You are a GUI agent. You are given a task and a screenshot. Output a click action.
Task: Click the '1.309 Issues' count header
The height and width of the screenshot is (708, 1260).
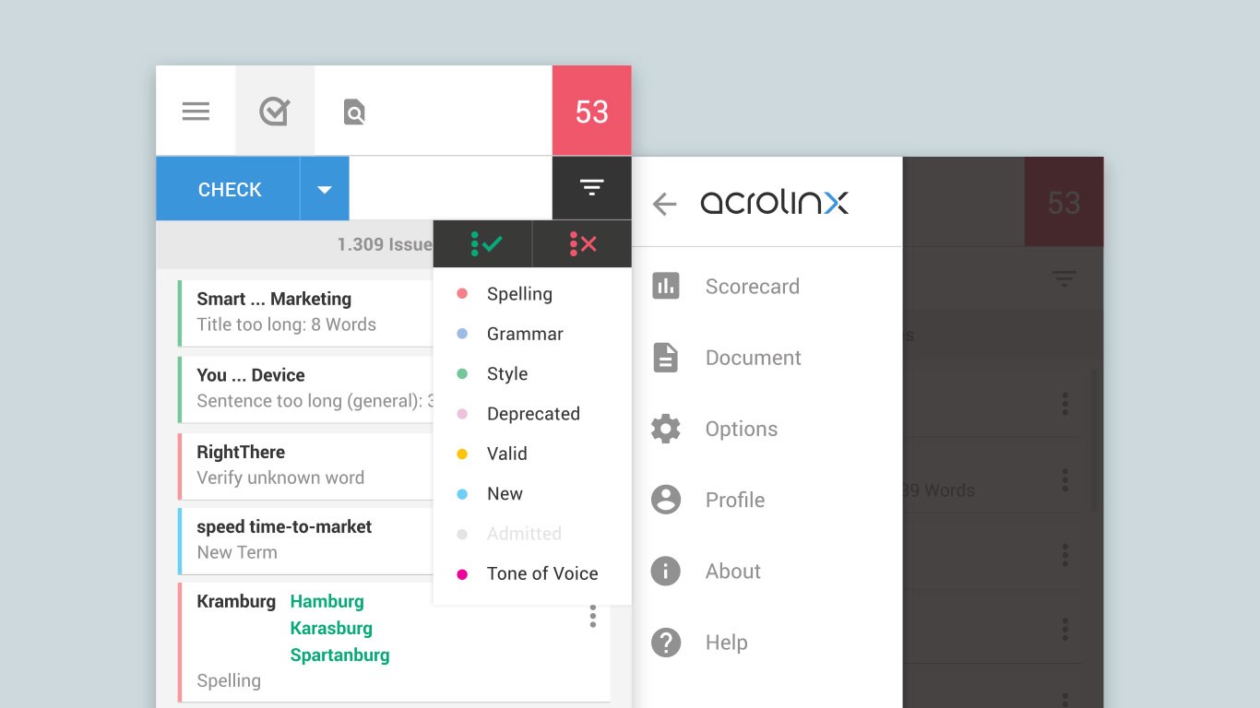coord(385,244)
